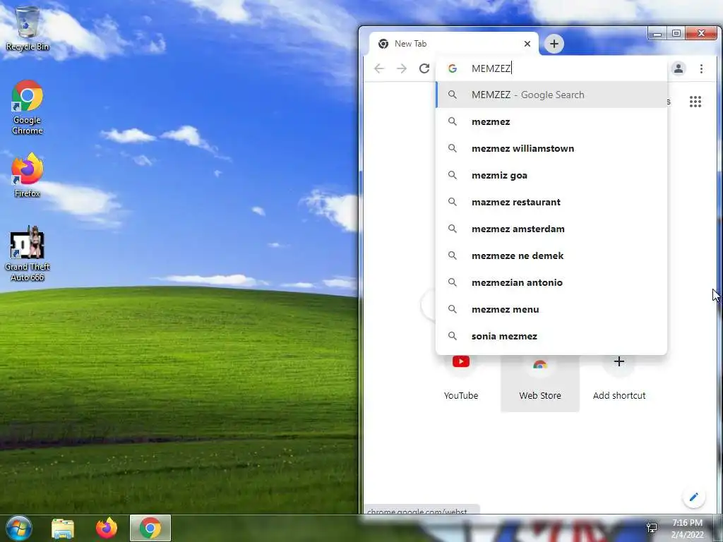Launch Firefox desktop shortcut

click(x=28, y=175)
